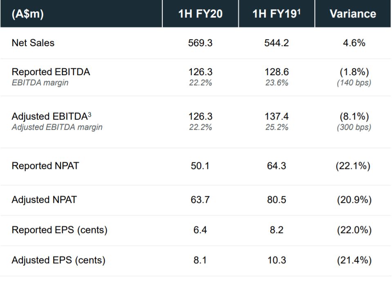Select Net Sales variance 4.6%
392x289 pixels.
pos(354,43)
